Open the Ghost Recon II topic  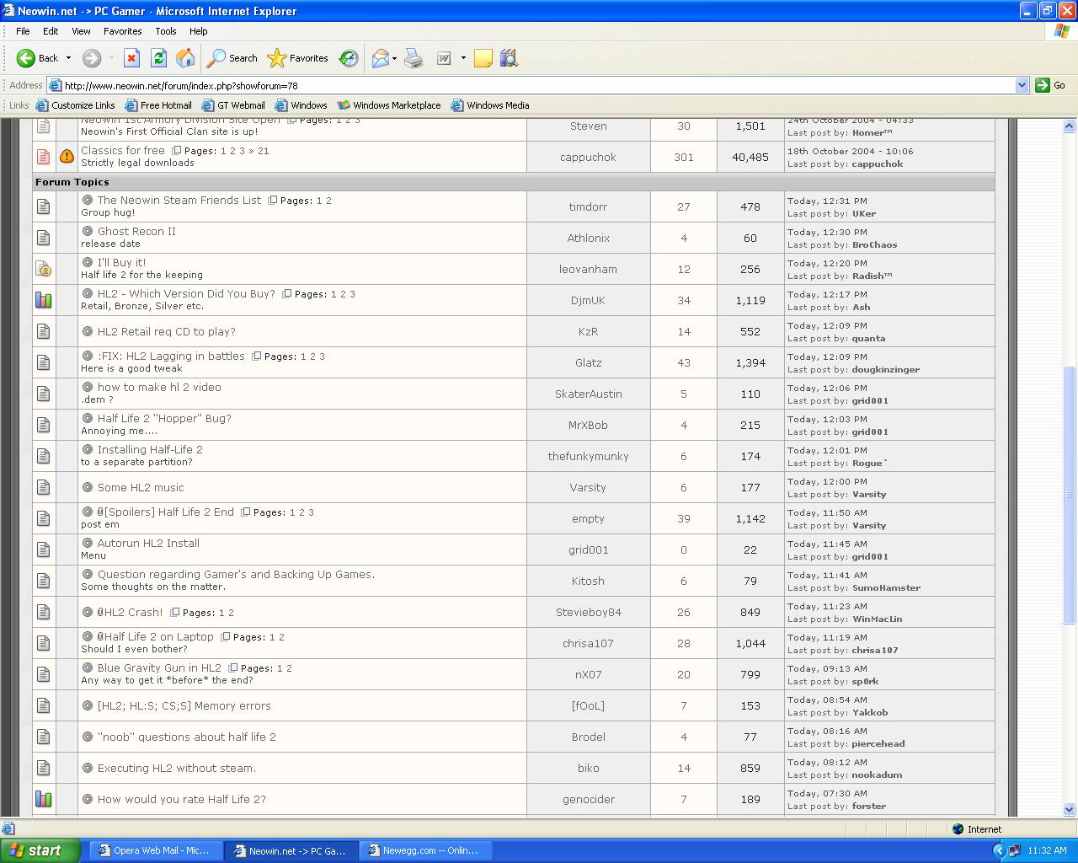point(136,231)
